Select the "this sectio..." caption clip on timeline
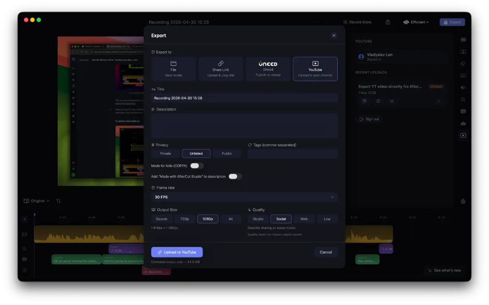 click(367, 259)
